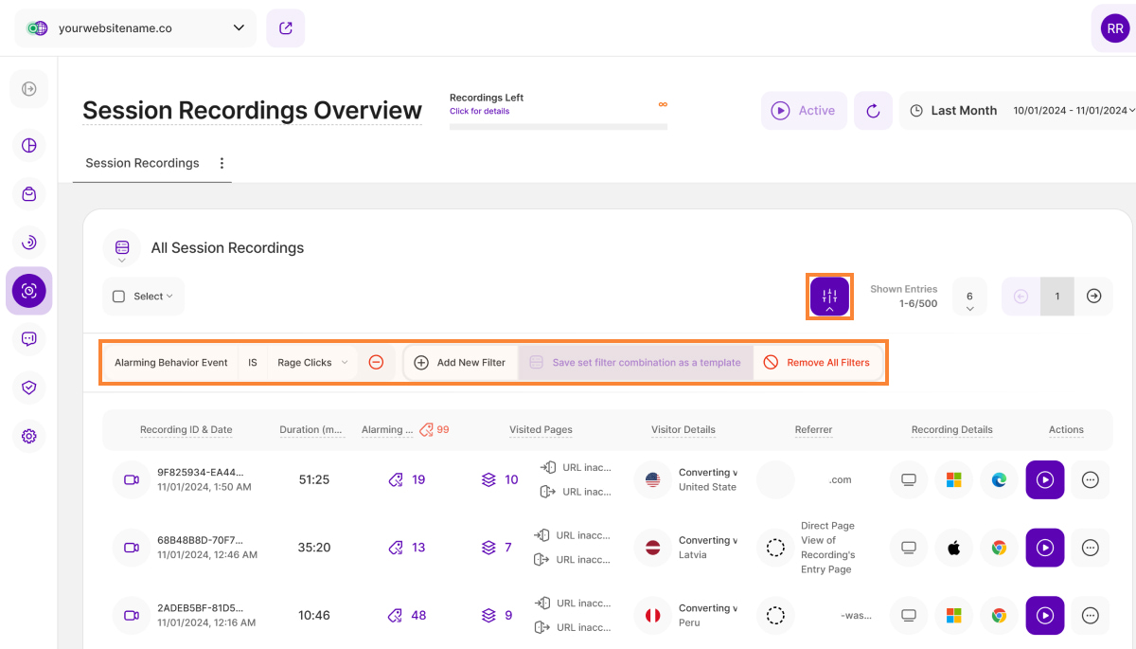Toggle the Active recording status
The image size is (1136, 649).
(804, 111)
